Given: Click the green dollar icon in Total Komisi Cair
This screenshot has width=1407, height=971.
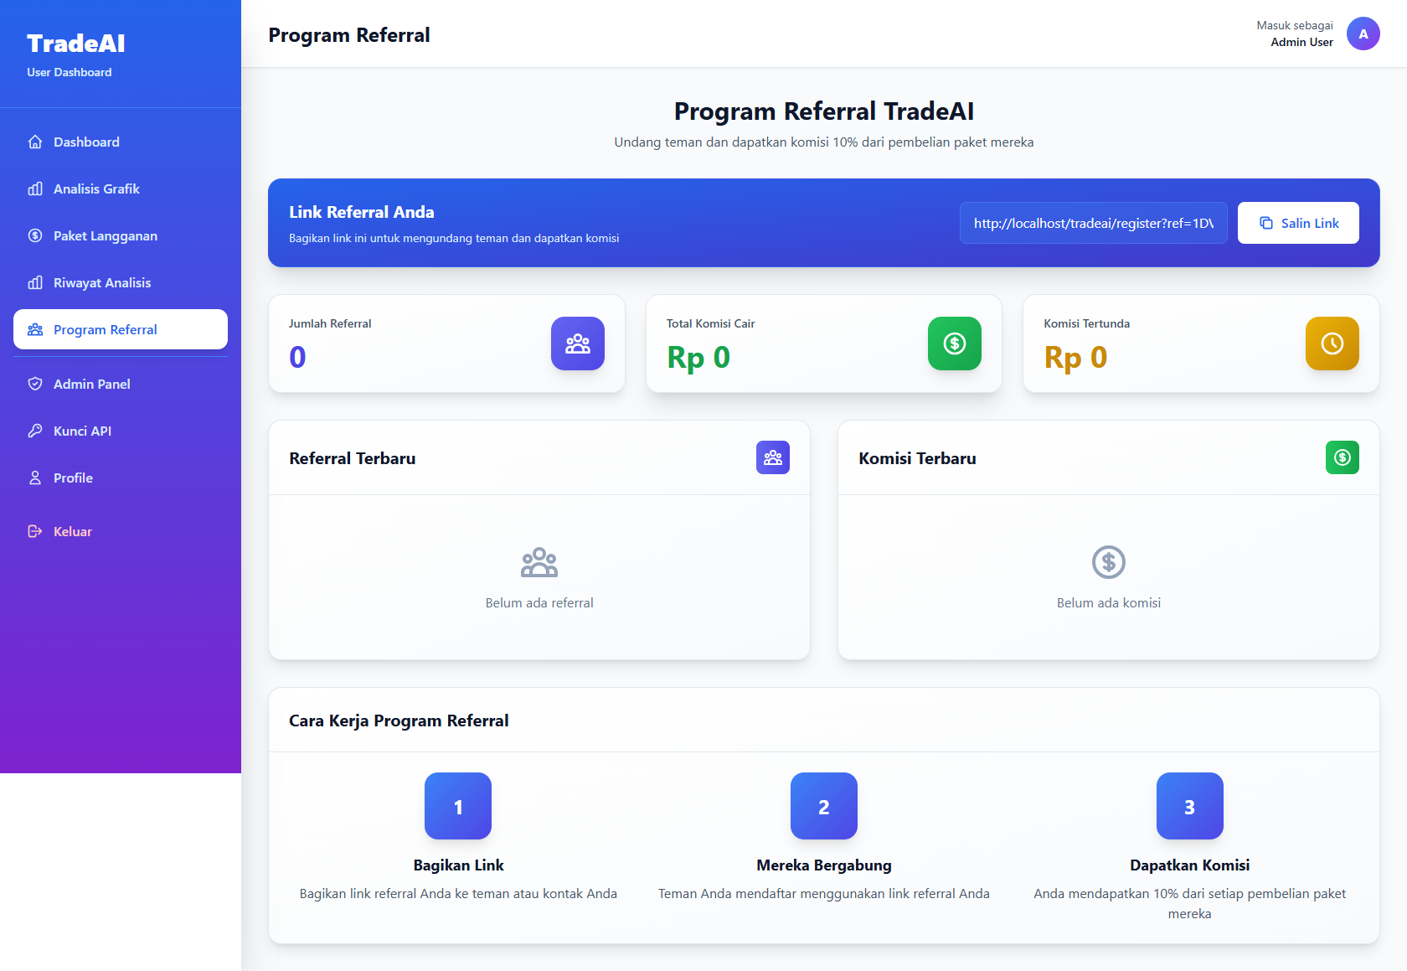Looking at the screenshot, I should [x=955, y=343].
